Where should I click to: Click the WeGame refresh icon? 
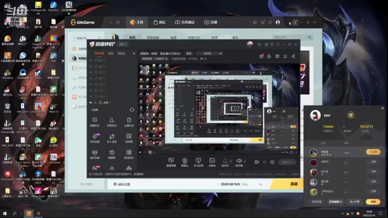tap(118, 22)
